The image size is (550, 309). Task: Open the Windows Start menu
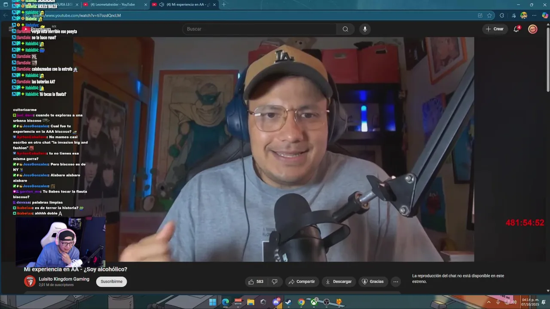coord(213,302)
